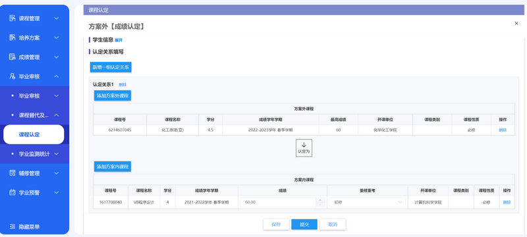The height and width of the screenshot is (237, 527).
Task: Close the 成绩认定 dialog with X
Action: coord(516,24)
